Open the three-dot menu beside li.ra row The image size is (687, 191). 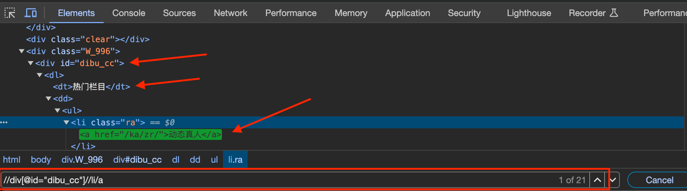click(x=4, y=122)
